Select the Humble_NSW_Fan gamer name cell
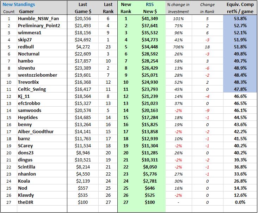 pyautogui.click(x=42, y=19)
